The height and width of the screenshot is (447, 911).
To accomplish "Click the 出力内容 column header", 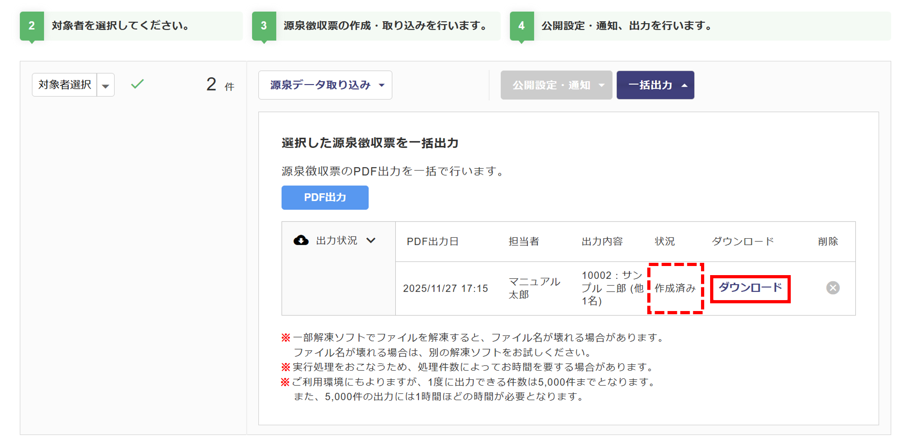I will [x=602, y=241].
